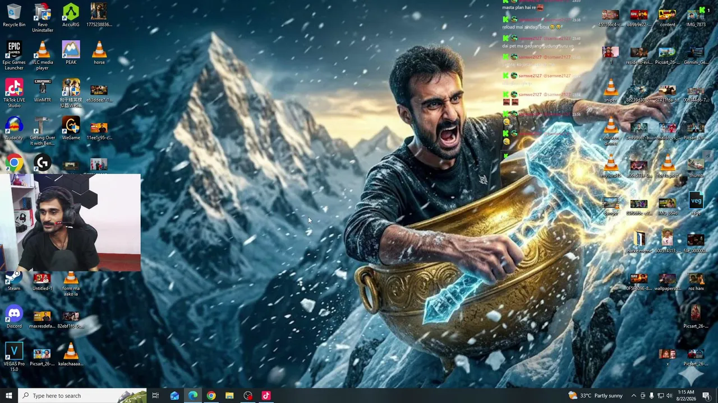
Task: Open the Windows Start menu
Action: tap(8, 396)
